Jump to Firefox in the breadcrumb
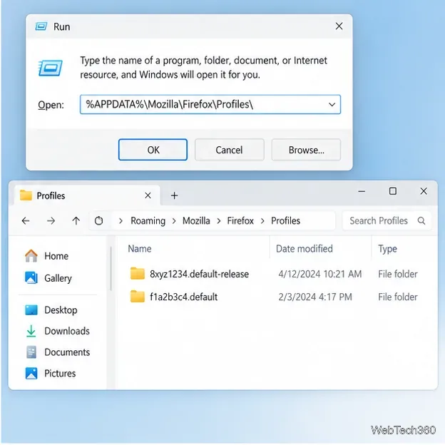The width and height of the screenshot is (445, 445). (x=240, y=221)
